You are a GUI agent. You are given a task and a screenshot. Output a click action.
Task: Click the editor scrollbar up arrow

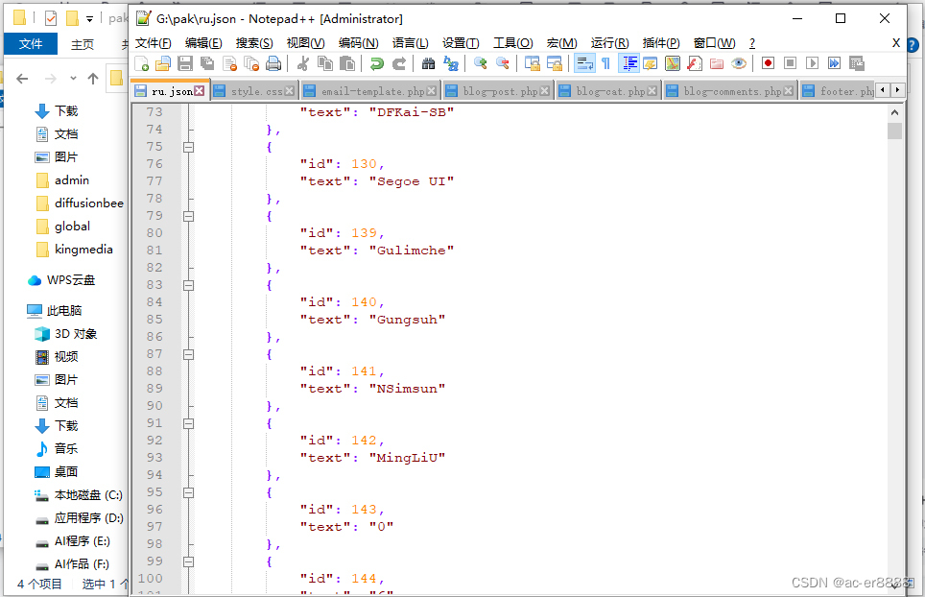click(x=894, y=112)
